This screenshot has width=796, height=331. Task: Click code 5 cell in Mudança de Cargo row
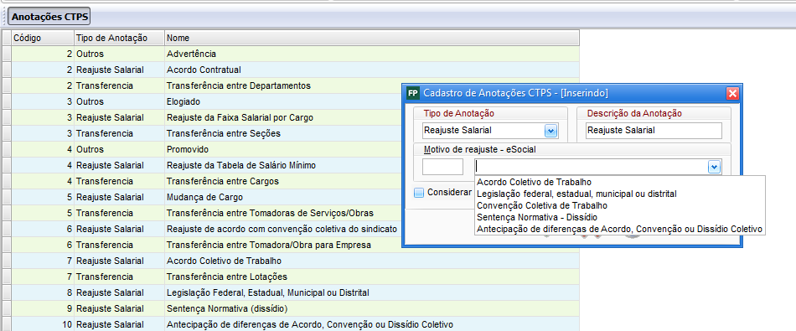(43, 197)
